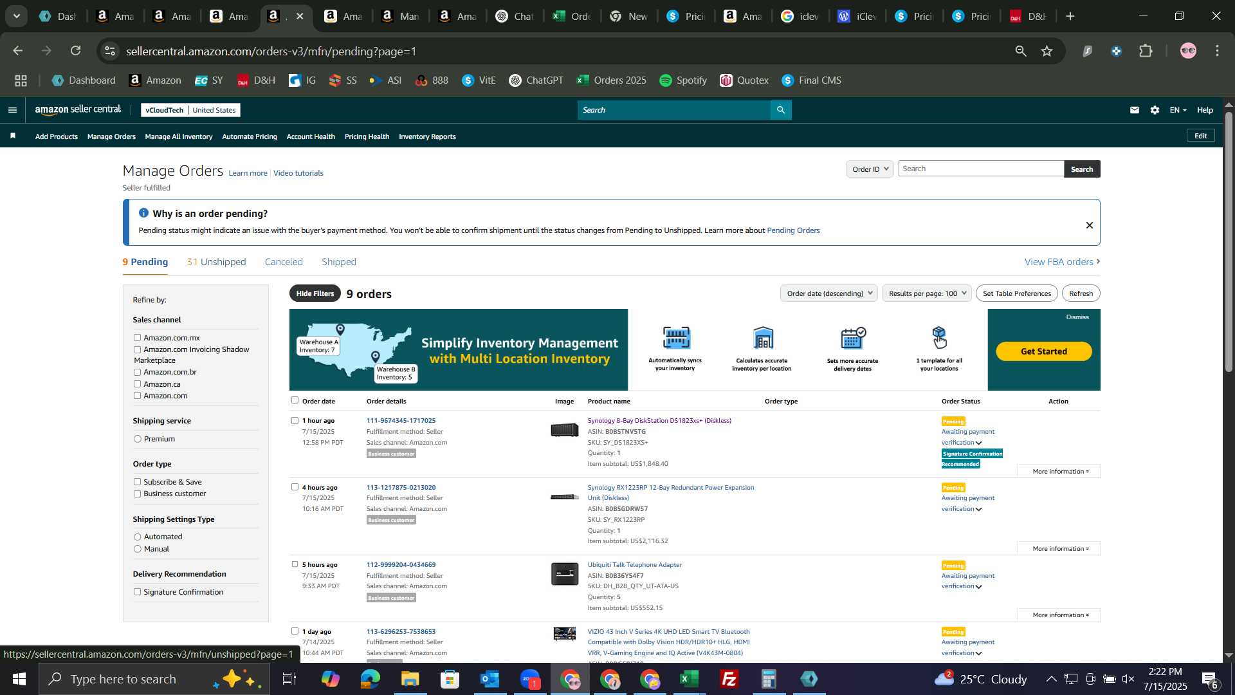Open the View FBA orders link
The image size is (1235, 695).
click(x=1062, y=262)
